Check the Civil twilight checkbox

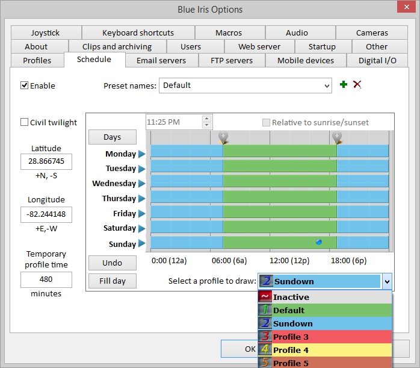click(24, 122)
